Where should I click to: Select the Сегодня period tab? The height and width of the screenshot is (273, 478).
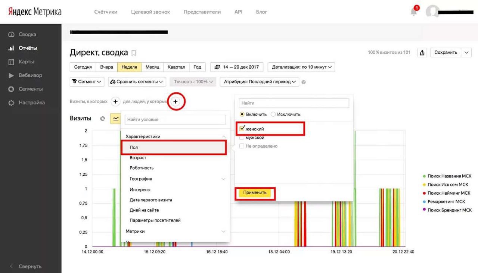[x=83, y=67]
